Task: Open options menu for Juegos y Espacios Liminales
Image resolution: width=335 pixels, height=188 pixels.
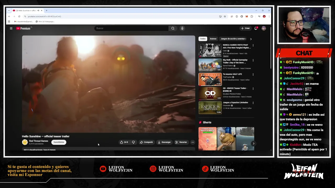Action: pos(253,103)
